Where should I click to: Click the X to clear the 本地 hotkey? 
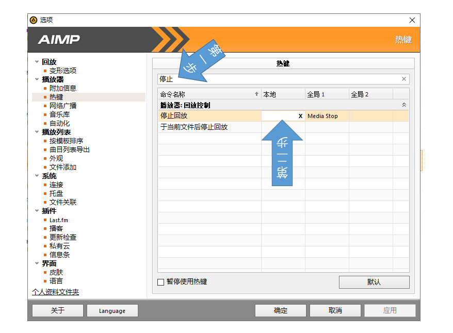click(300, 116)
